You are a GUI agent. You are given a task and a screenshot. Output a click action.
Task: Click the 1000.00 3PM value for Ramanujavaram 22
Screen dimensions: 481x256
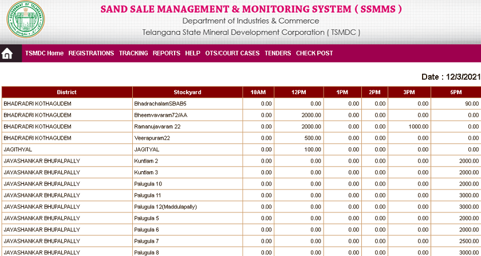(x=419, y=127)
